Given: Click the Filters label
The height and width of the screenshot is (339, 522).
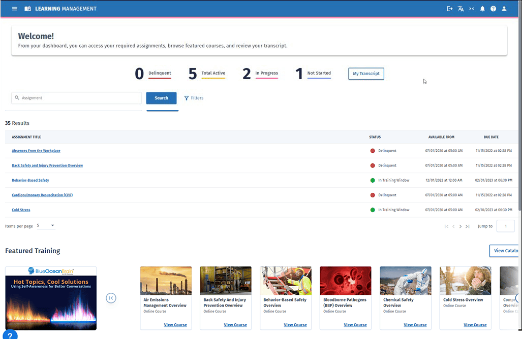Looking at the screenshot, I should click(x=197, y=98).
